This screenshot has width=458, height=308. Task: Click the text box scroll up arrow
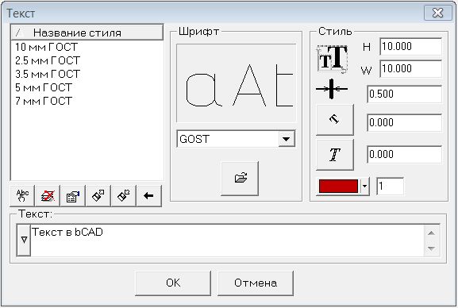pos(432,233)
